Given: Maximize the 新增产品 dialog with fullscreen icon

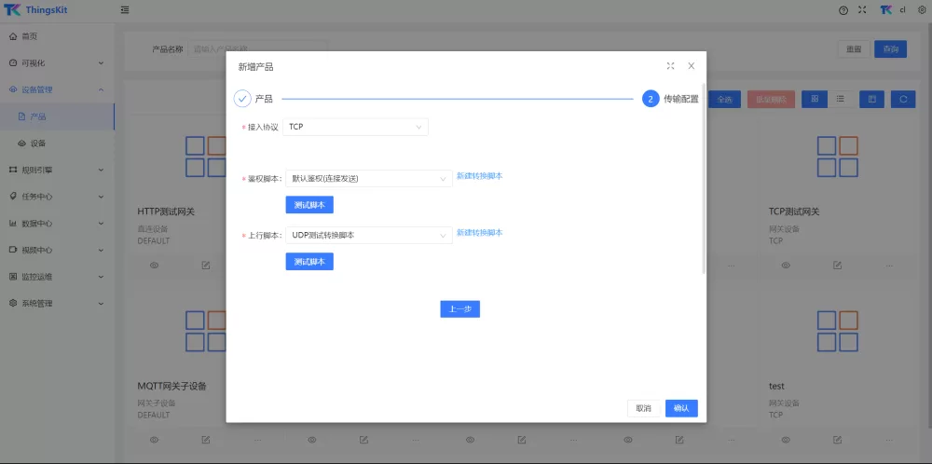Looking at the screenshot, I should [670, 66].
